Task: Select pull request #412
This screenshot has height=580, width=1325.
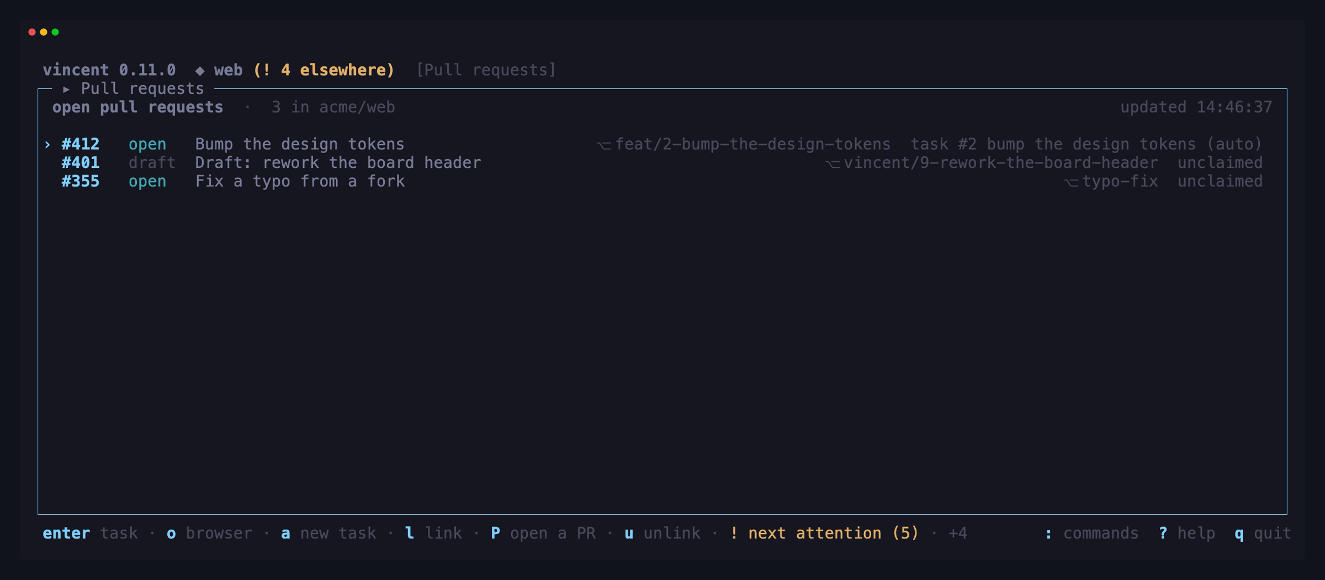Action: tap(662, 144)
